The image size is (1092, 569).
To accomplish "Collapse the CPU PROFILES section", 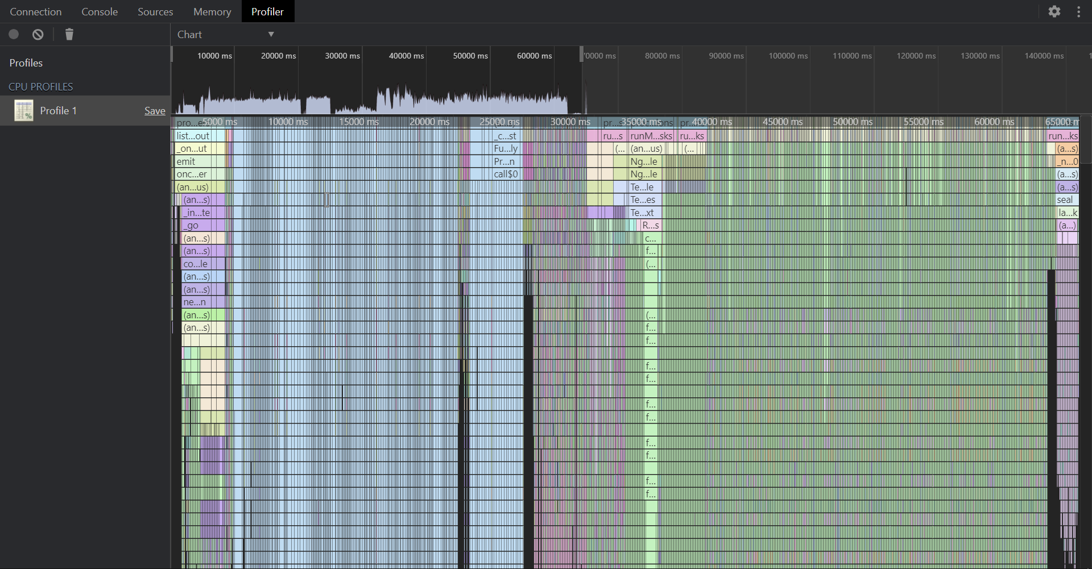I will [41, 86].
